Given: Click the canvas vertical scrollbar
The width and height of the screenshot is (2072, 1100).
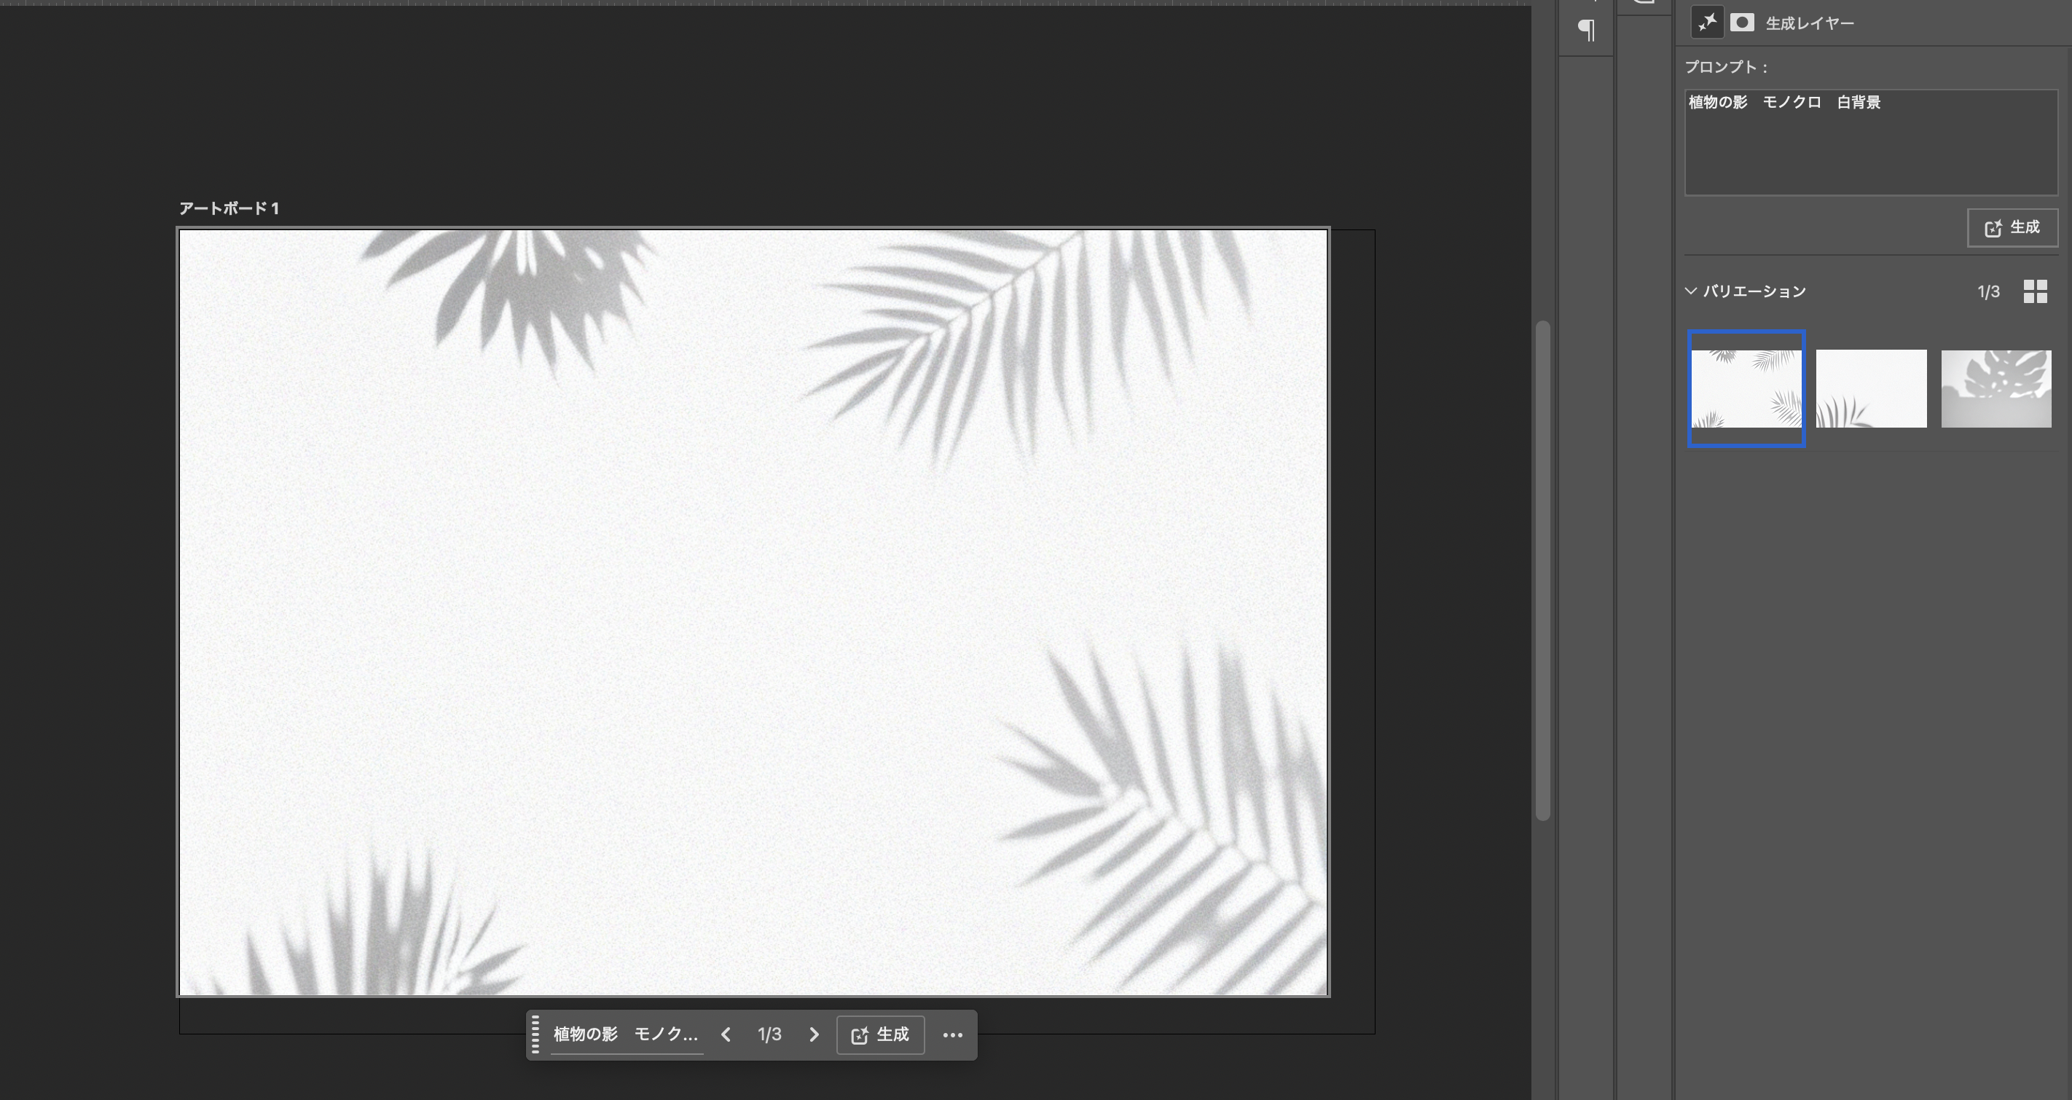Looking at the screenshot, I should (1542, 569).
